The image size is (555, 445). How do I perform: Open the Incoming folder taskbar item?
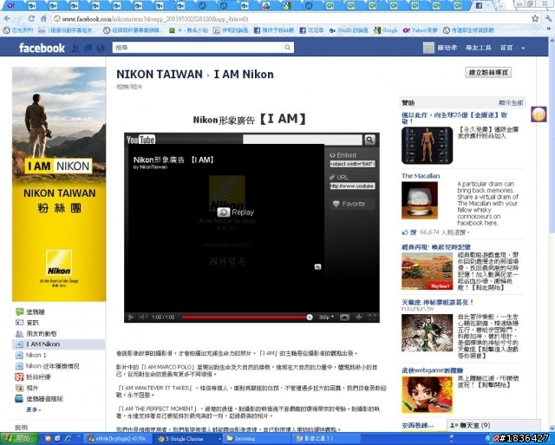click(x=257, y=439)
